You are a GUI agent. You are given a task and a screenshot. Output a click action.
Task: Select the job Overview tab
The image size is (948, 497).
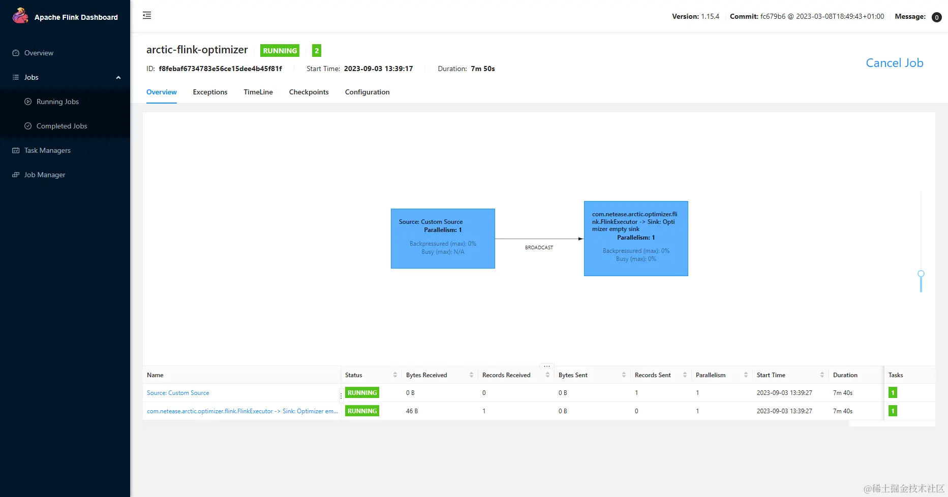coord(162,92)
